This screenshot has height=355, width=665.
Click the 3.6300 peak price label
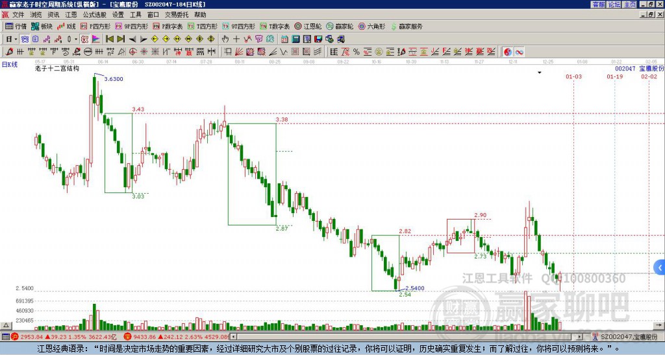114,79
